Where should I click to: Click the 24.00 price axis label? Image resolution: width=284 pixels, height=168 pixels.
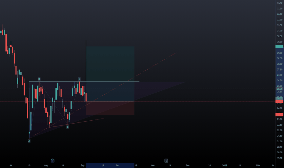pos(279,108)
